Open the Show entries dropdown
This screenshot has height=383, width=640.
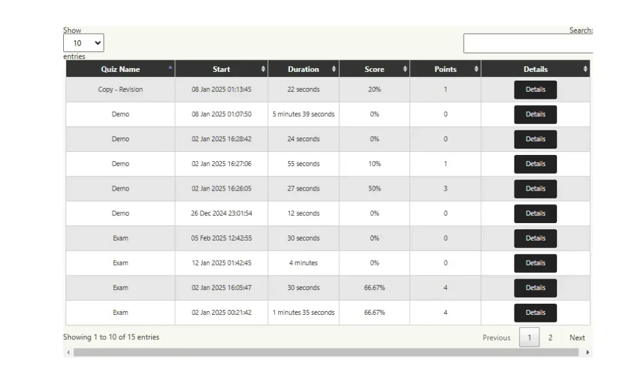(84, 43)
